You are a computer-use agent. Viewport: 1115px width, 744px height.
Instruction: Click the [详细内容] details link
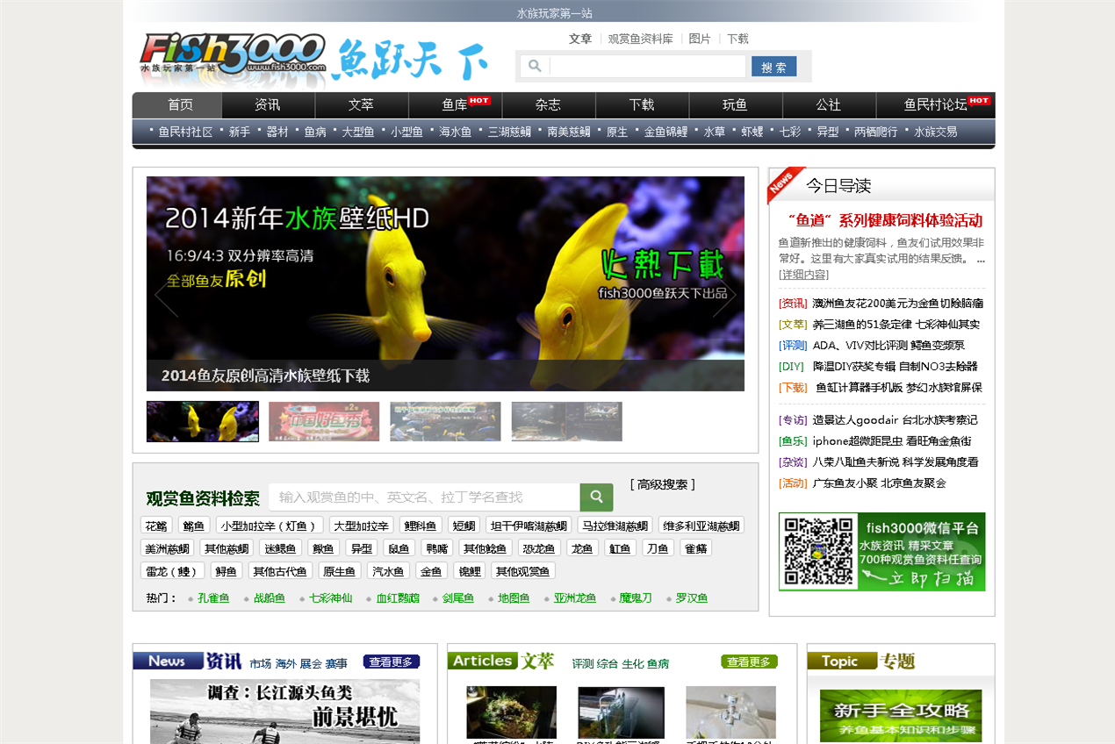point(803,275)
